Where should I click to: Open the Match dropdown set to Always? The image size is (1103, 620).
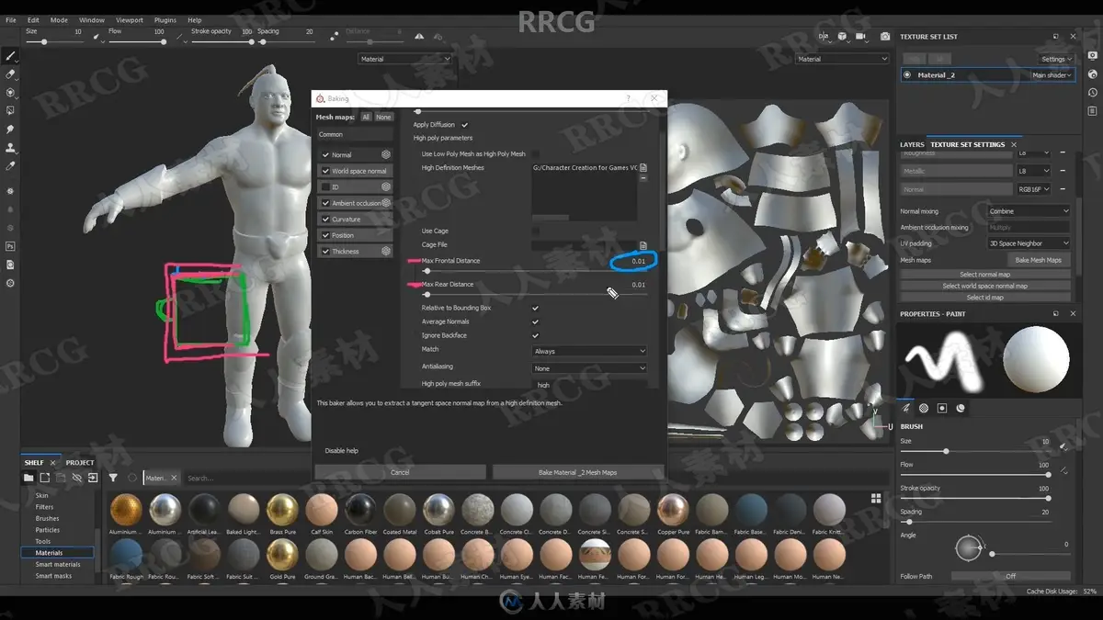(589, 351)
